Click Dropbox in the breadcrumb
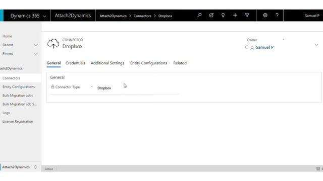 pos(165,16)
